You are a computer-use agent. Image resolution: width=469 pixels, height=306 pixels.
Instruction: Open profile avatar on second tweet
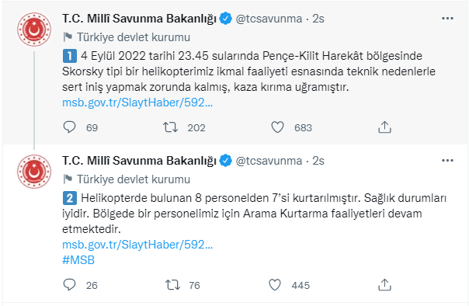[34, 172]
